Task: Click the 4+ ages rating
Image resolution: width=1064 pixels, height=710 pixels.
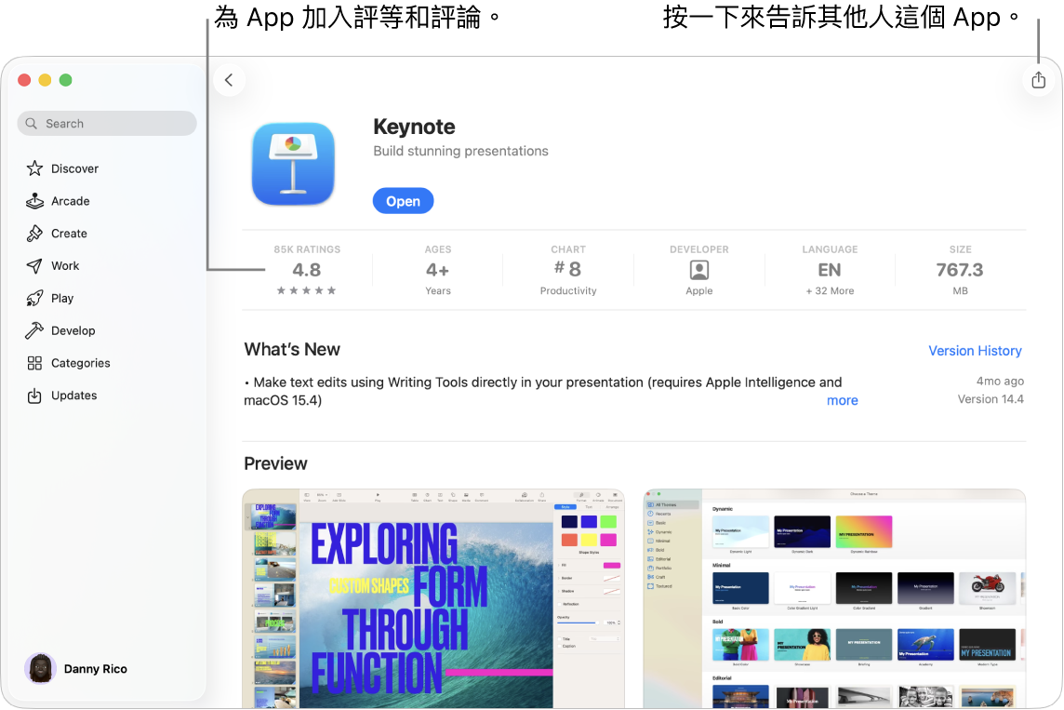Action: [x=438, y=270]
